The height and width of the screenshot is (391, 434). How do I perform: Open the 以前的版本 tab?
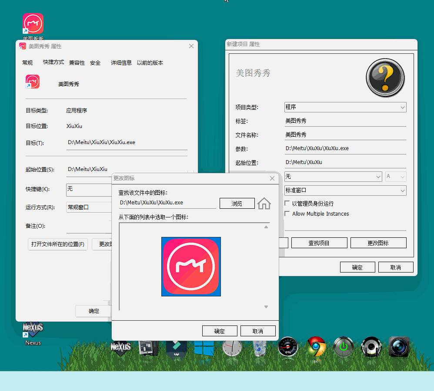pyautogui.click(x=150, y=62)
